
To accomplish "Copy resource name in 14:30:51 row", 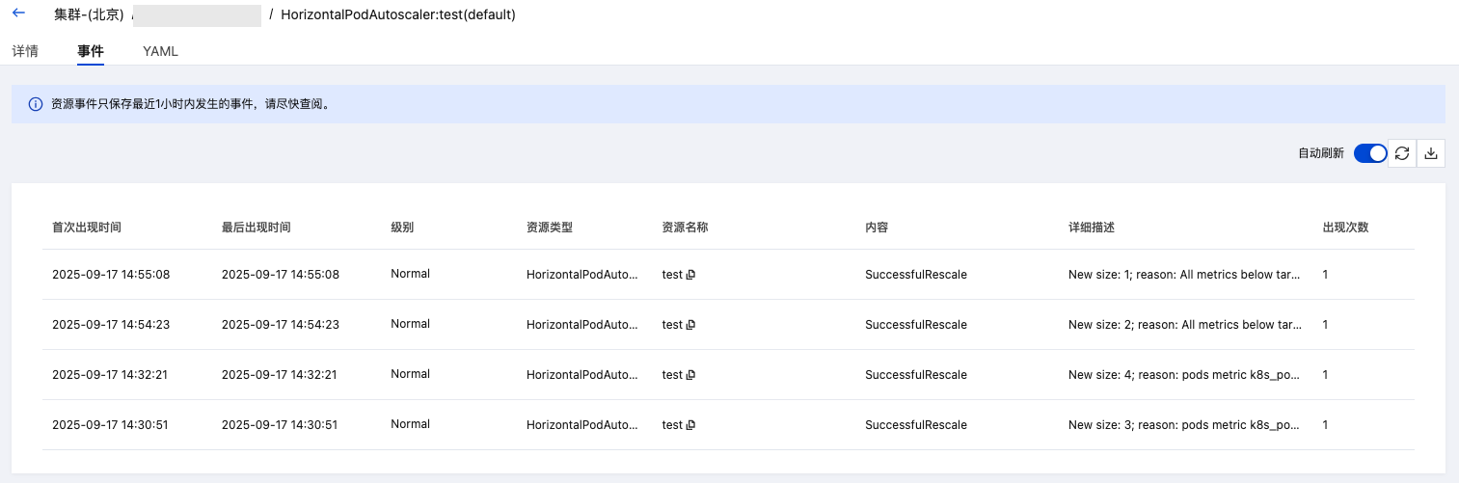I will (691, 425).
